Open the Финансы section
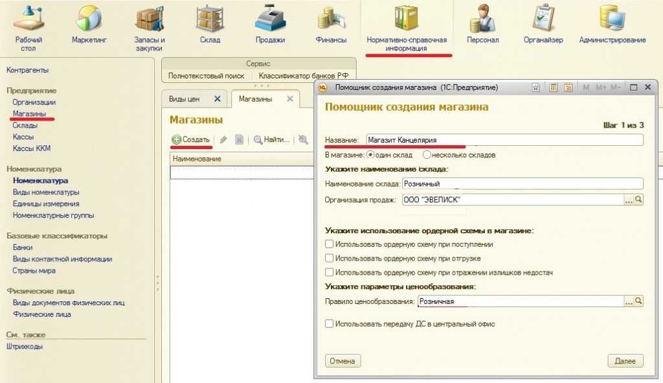The image size is (663, 383). pos(331,25)
